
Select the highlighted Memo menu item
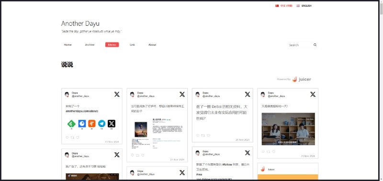pos(112,44)
